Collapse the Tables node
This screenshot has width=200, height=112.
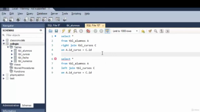click(x=8, y=47)
